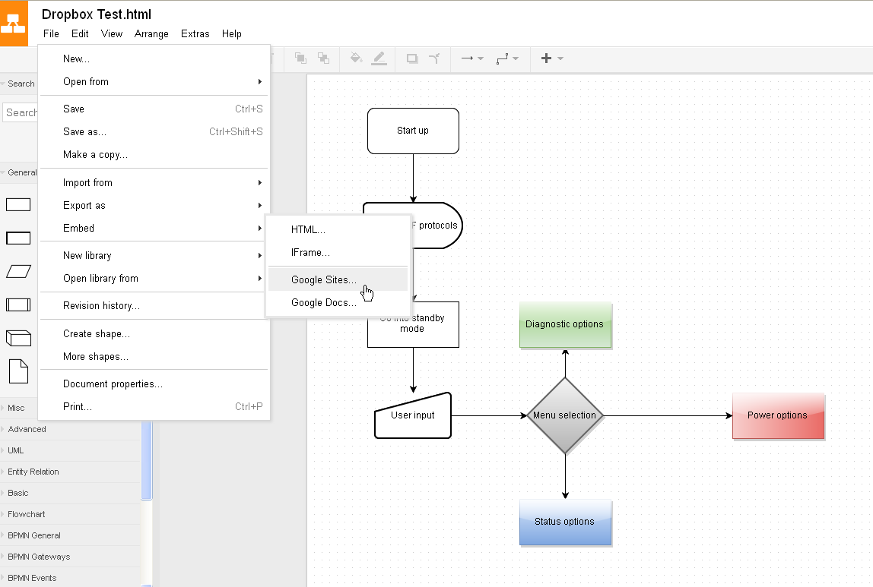Viewport: 873px width, 587px height.
Task: Open the Extras menu
Action: click(195, 33)
